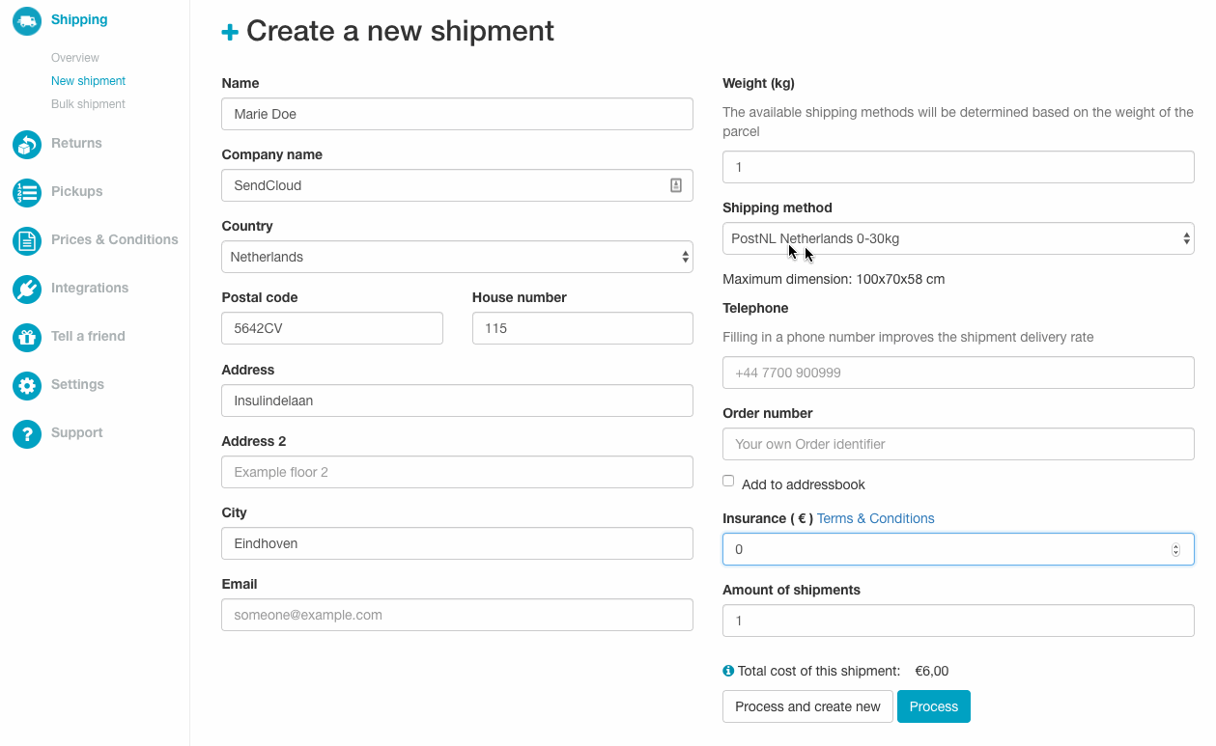This screenshot has height=746, width=1216.
Task: Open the Settings gear icon
Action: [x=27, y=385]
